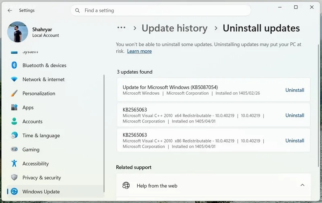This screenshot has width=322, height=203.
Task: Click the 'Related support' heading
Action: tap(134, 167)
